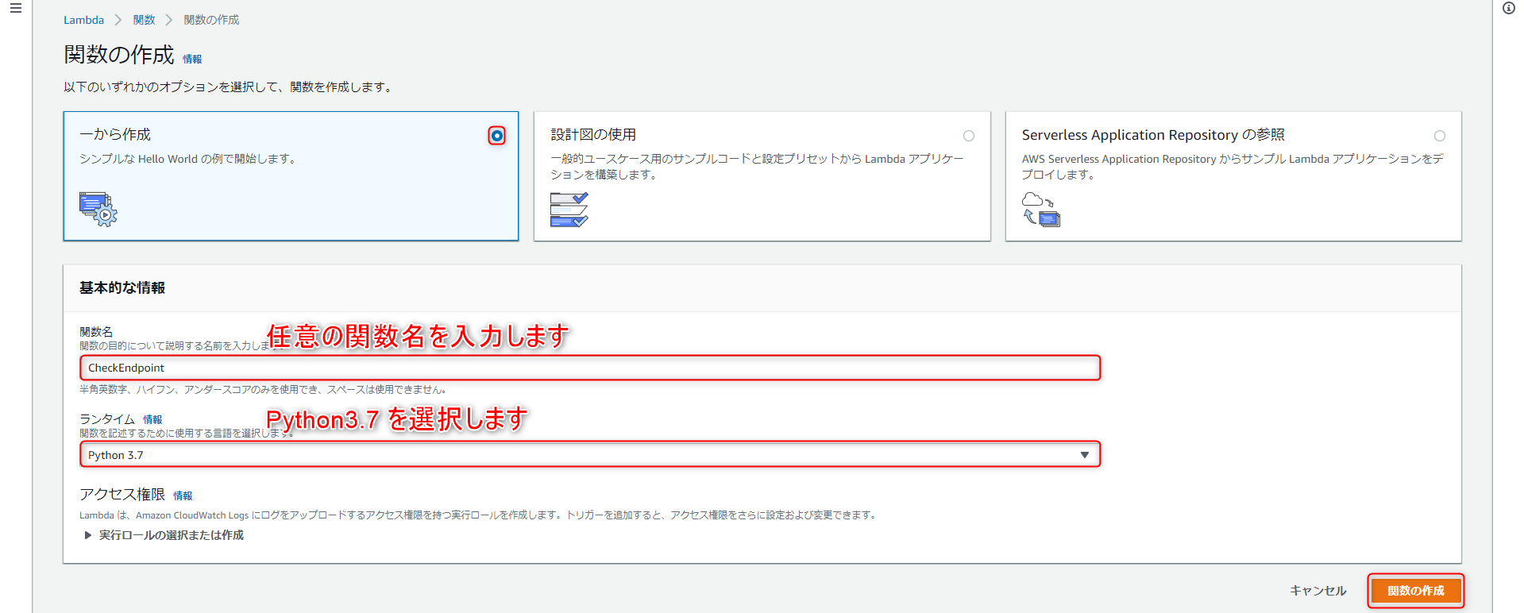
Task: Click the アクセス権限 heading
Action: tap(122, 494)
